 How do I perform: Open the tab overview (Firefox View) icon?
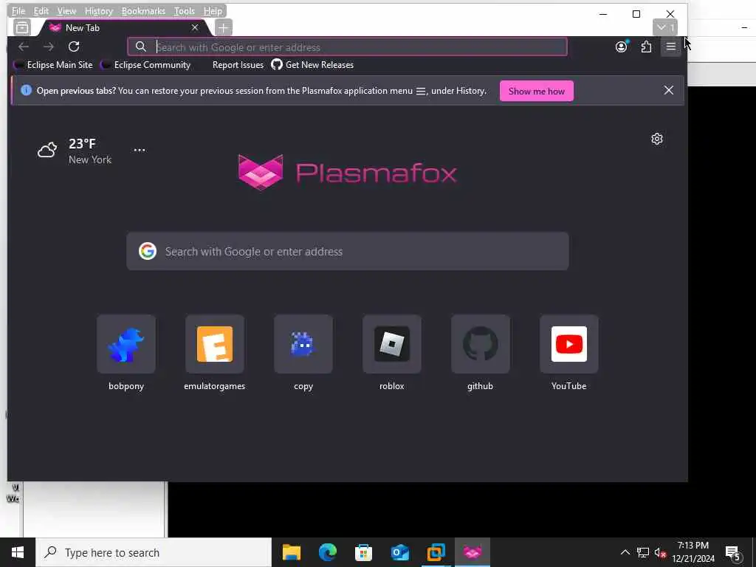click(x=21, y=27)
